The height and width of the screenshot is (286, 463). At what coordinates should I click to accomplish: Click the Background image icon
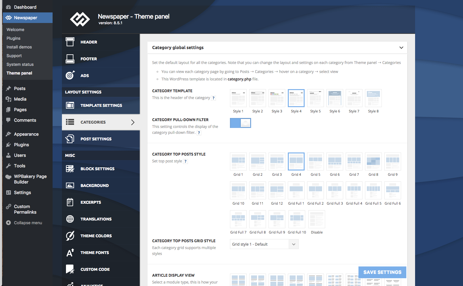(70, 185)
